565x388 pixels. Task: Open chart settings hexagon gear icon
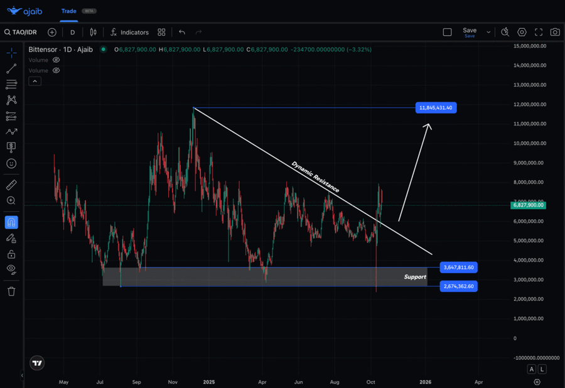click(522, 32)
